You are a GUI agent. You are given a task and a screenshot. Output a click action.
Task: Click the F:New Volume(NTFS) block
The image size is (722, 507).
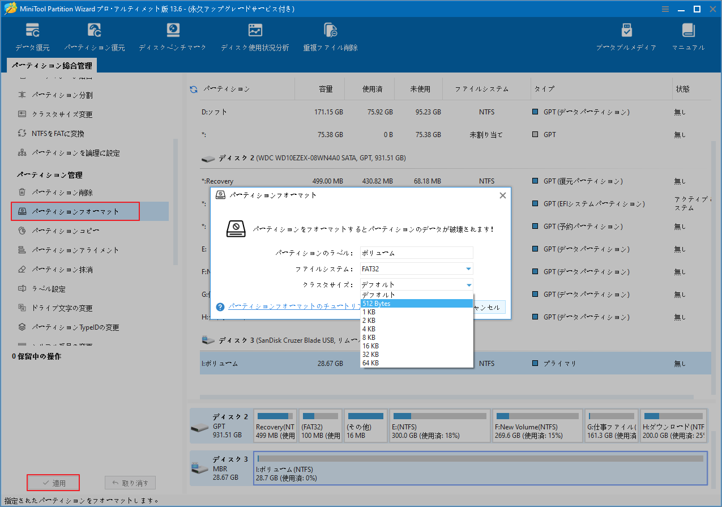537,425
